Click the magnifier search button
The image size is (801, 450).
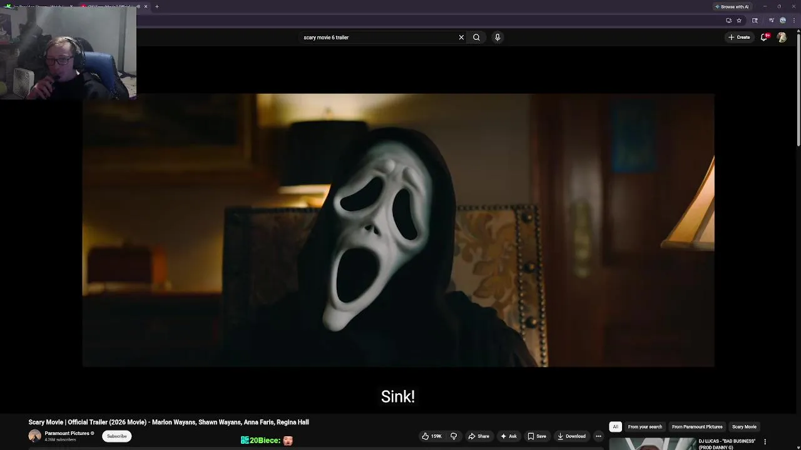click(x=476, y=37)
